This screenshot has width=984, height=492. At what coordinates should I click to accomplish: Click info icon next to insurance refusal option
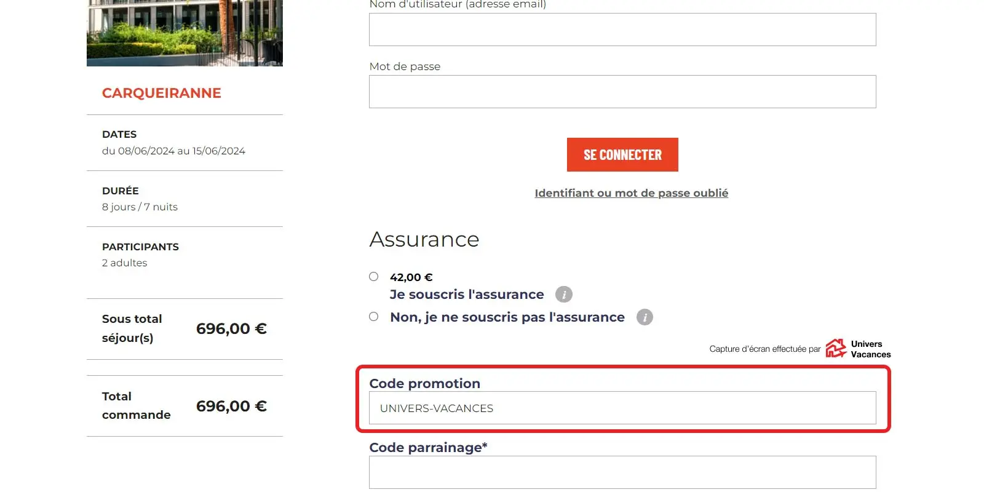tap(645, 317)
